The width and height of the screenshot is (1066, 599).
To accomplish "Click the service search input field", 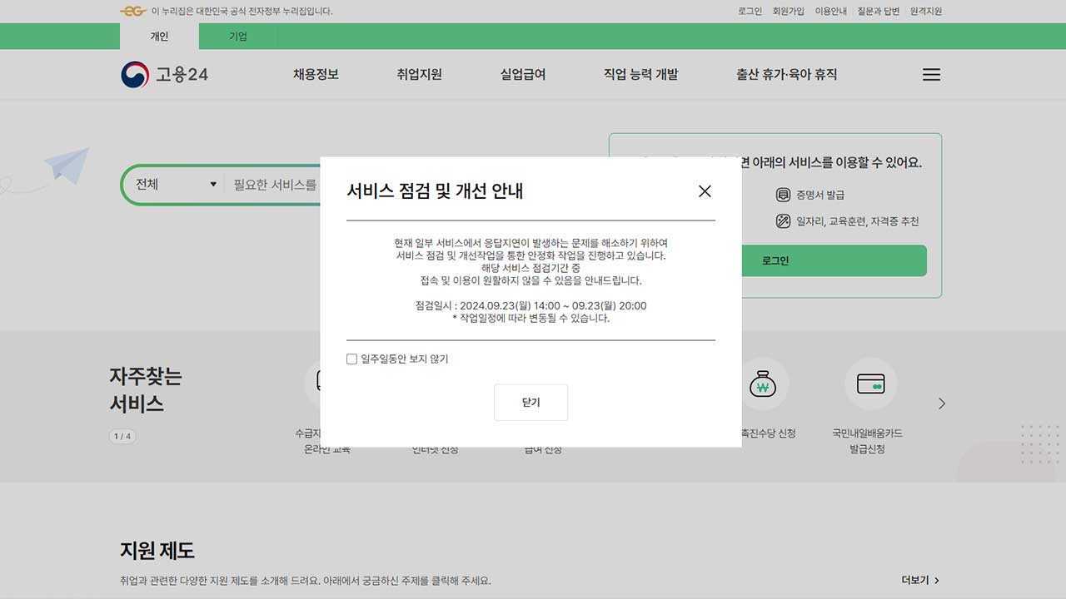I will [x=275, y=184].
